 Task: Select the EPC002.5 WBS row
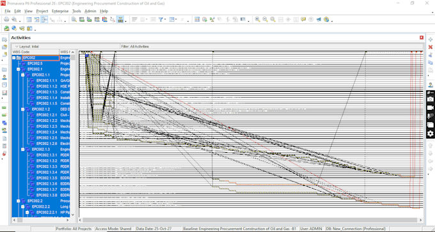(41, 63)
